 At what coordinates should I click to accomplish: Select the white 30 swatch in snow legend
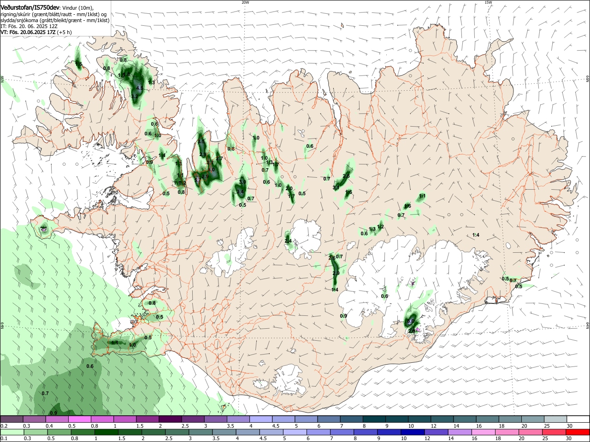click(x=579, y=419)
